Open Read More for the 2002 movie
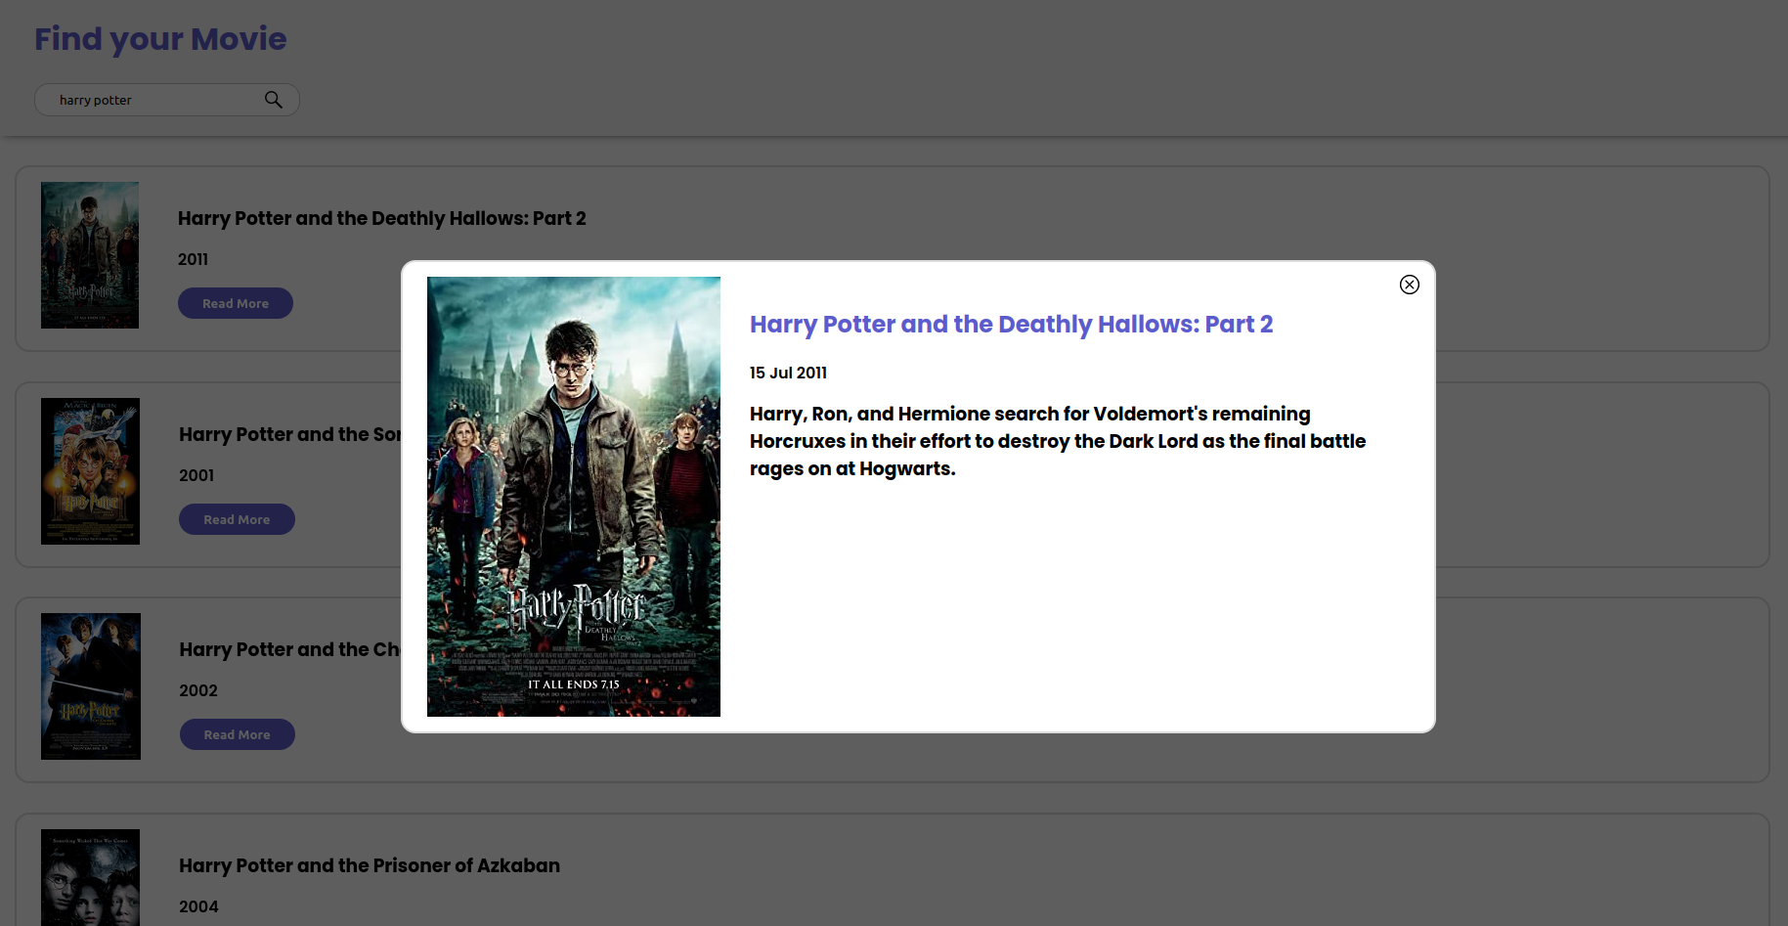Viewport: 1788px width, 926px height. [238, 734]
